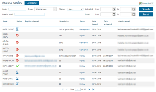Click the Search button
This screenshot has width=156, height=92.
[146, 9]
